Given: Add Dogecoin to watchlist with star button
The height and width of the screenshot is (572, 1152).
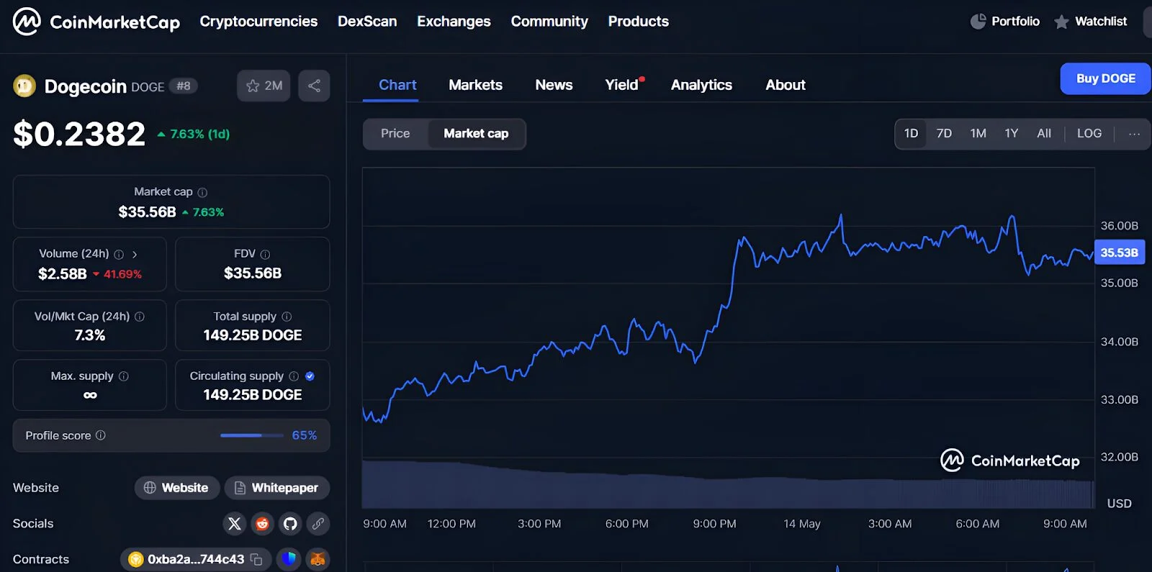Looking at the screenshot, I should point(264,86).
